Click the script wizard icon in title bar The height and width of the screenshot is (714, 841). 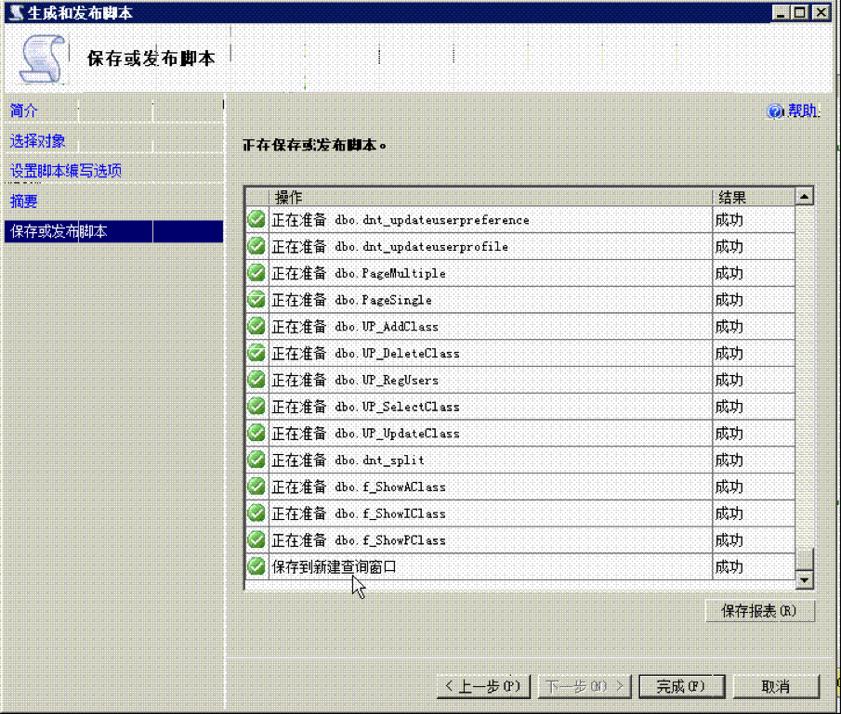pyautogui.click(x=15, y=13)
